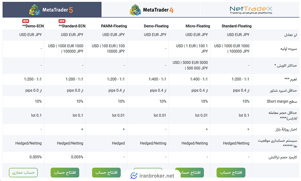Screen dimensions: 301x181
Task: Click USD EUR JPY in Standard-Floating column
Action: (238, 35)
